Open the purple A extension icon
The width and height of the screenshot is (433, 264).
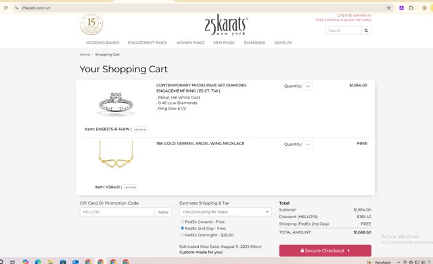(x=401, y=8)
